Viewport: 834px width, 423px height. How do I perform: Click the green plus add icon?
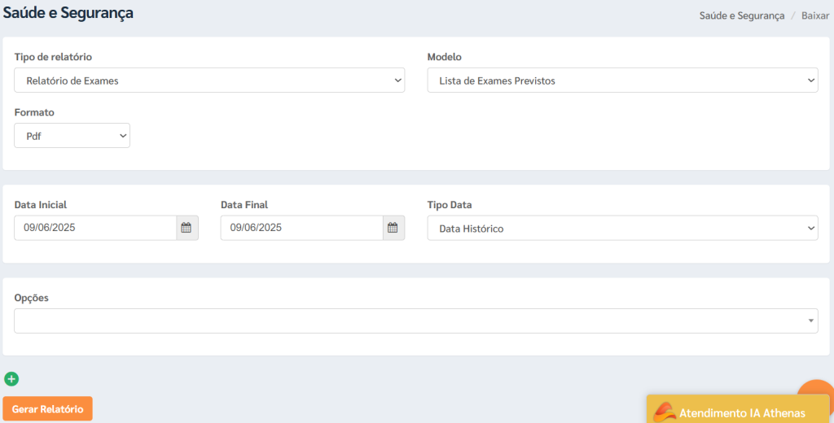click(x=11, y=379)
